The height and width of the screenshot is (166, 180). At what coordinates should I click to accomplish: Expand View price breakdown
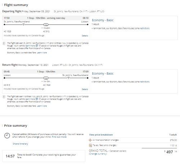101,135
